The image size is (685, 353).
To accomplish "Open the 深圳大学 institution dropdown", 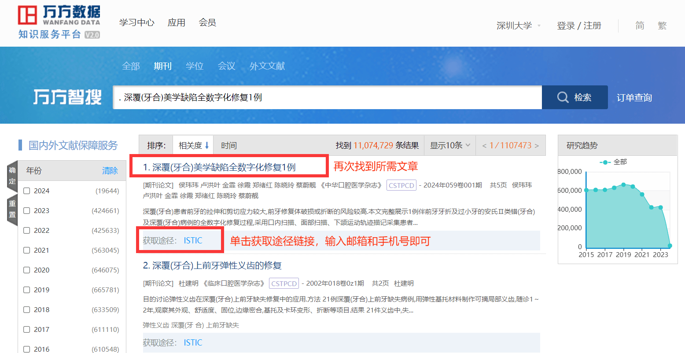I will click(x=519, y=26).
